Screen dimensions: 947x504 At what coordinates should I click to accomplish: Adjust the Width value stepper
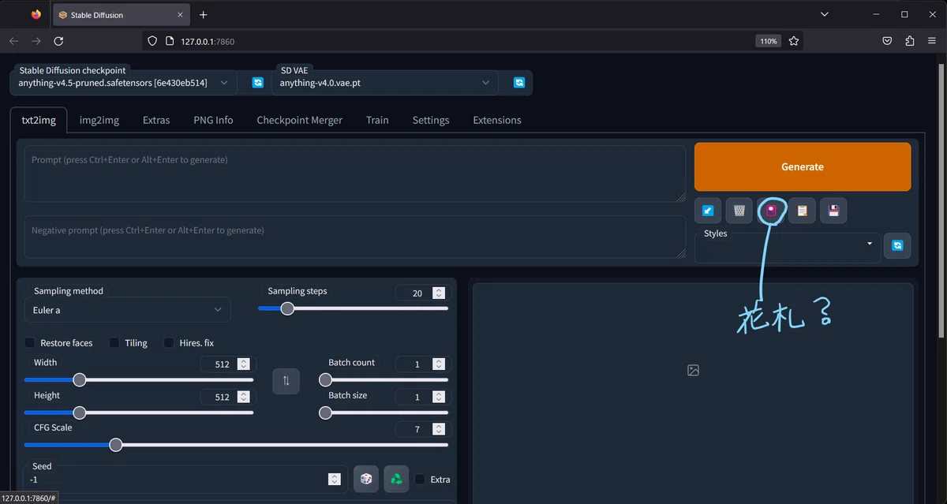tap(244, 364)
